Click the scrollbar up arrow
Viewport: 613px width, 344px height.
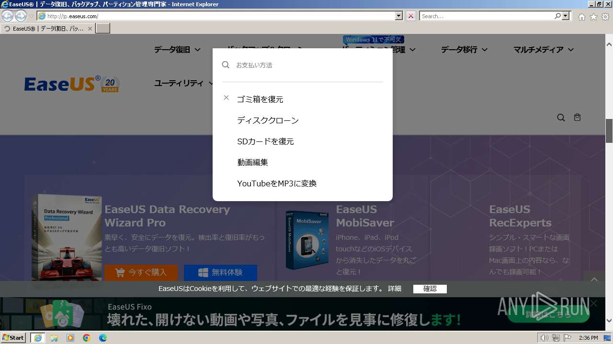(609, 44)
